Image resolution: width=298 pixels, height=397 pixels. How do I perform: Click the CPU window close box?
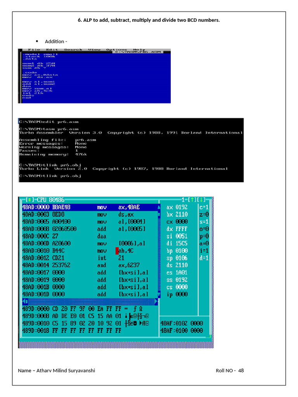tap(29, 200)
